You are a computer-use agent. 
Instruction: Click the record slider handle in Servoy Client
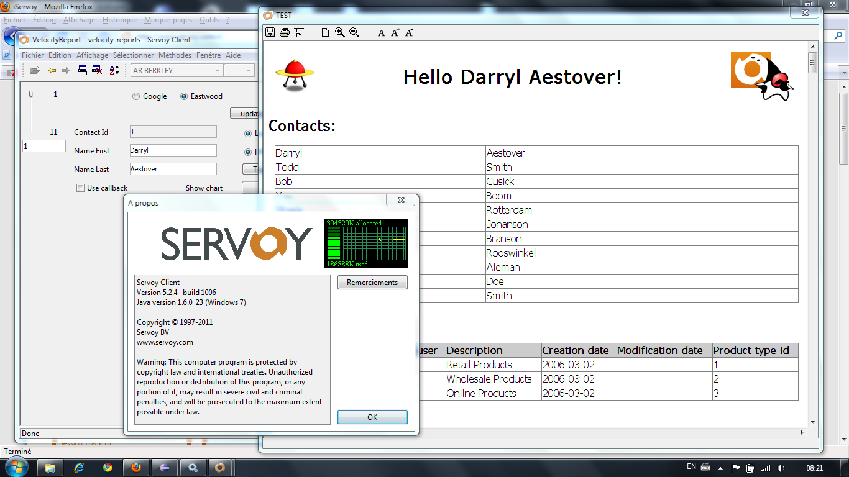pyautogui.click(x=31, y=94)
